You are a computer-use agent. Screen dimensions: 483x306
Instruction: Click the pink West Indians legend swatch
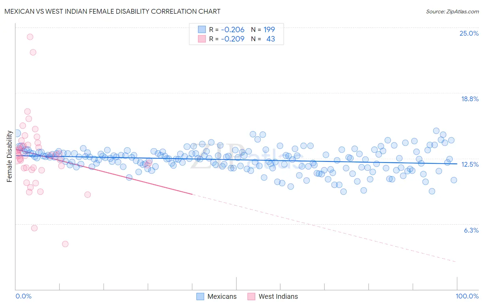pos(251,296)
